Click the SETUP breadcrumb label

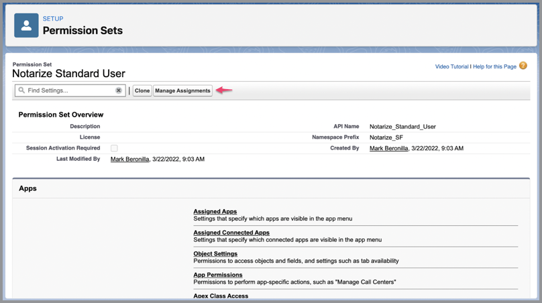(x=53, y=19)
